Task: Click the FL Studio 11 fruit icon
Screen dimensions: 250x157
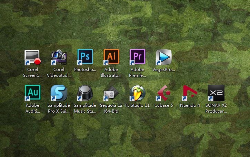Action: coord(138,93)
